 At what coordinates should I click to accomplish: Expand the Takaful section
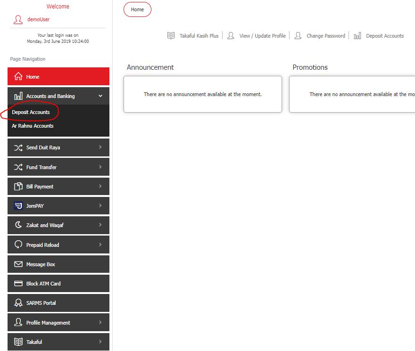(x=58, y=342)
